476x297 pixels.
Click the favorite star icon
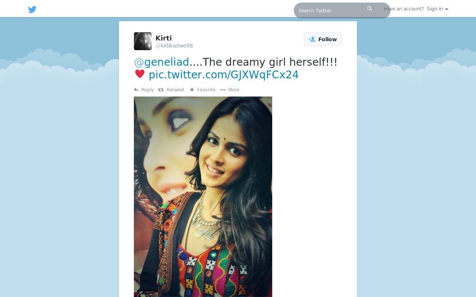192,89
